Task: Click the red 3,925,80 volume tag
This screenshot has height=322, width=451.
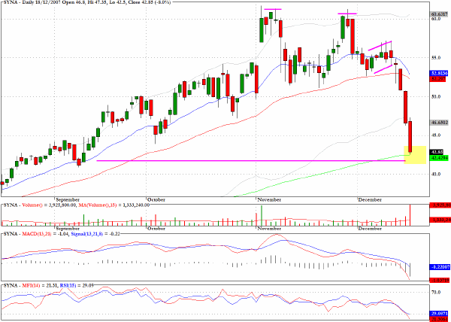Action: pyautogui.click(x=440, y=205)
